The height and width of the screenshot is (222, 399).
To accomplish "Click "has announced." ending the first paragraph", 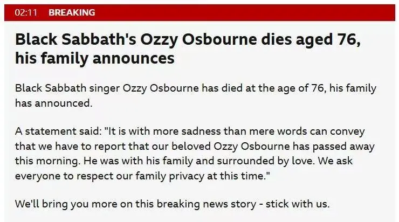I will (x=53, y=103).
